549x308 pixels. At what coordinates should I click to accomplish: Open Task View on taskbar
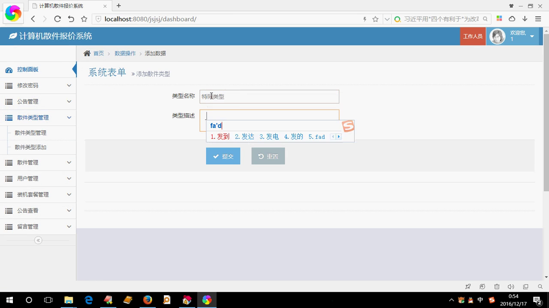click(x=48, y=300)
